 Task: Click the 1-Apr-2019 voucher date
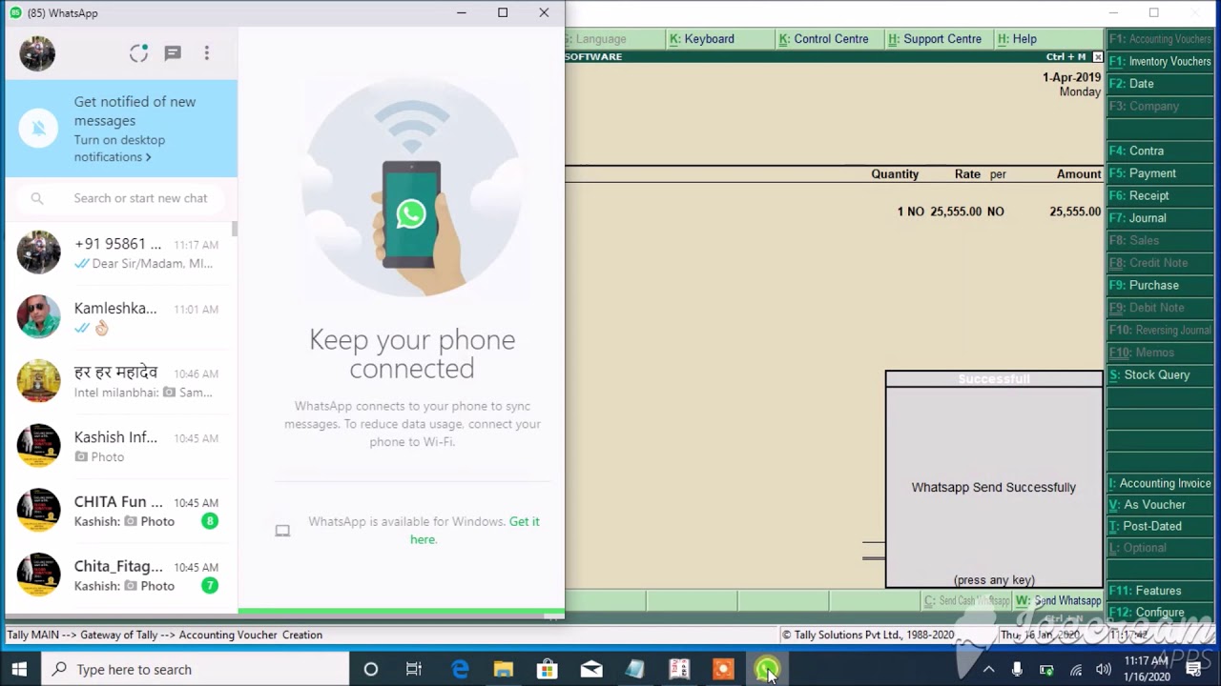pyautogui.click(x=1071, y=77)
